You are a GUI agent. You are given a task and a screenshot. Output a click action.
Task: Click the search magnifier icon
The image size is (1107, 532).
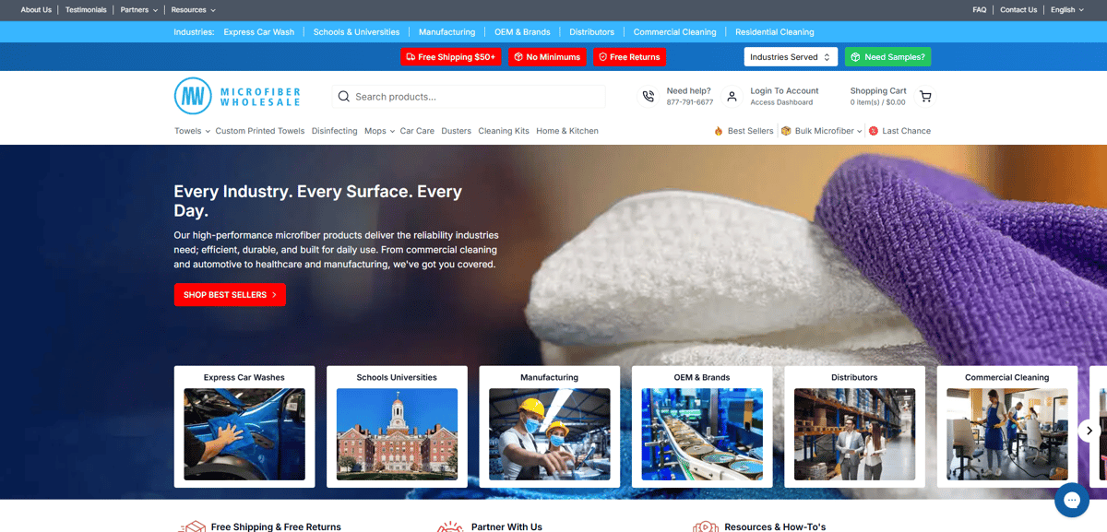pyautogui.click(x=344, y=96)
